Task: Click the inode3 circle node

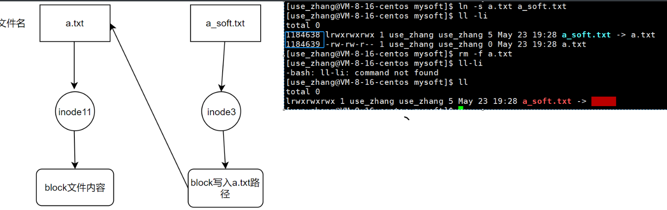Action: [221, 111]
